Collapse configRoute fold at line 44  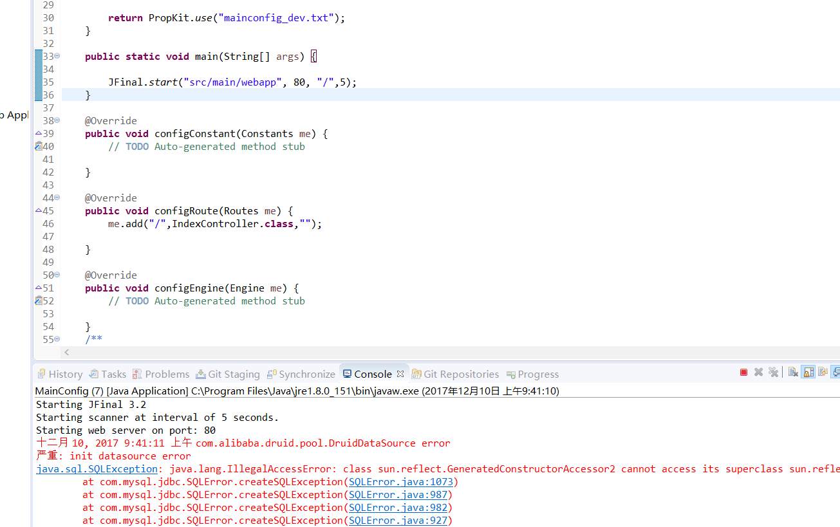point(57,198)
